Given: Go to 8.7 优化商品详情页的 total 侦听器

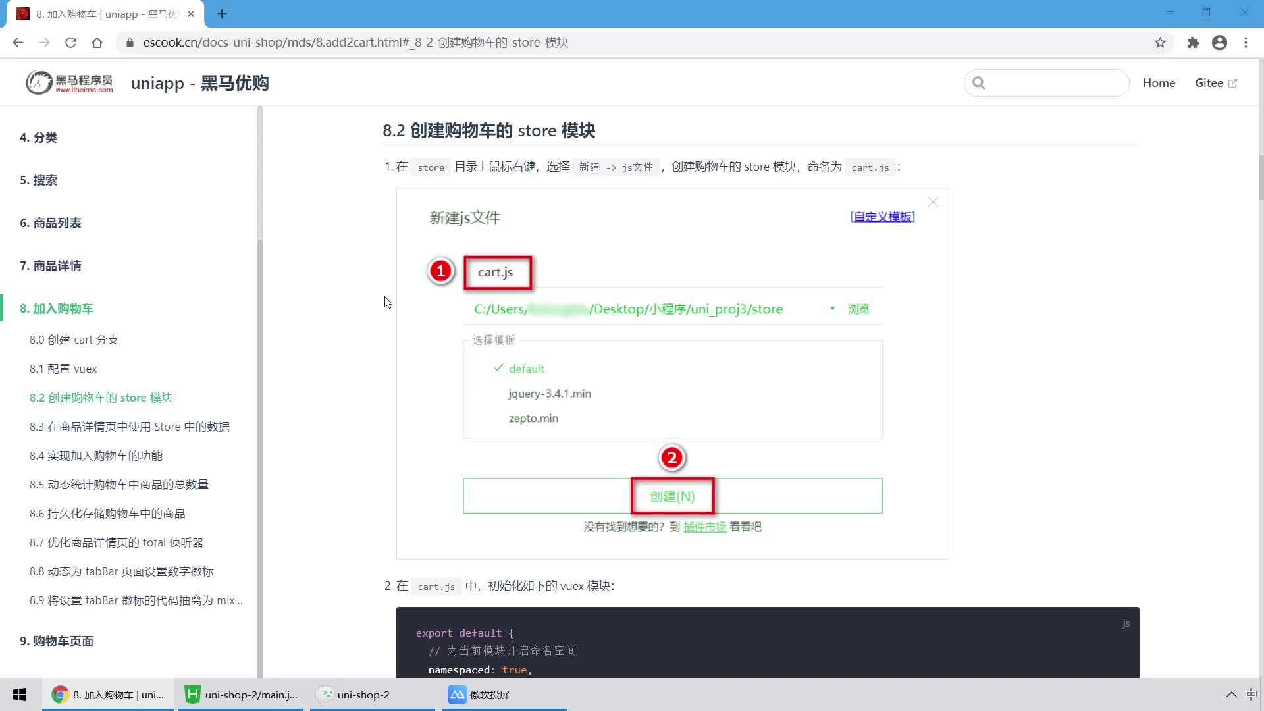Looking at the screenshot, I should [x=117, y=542].
